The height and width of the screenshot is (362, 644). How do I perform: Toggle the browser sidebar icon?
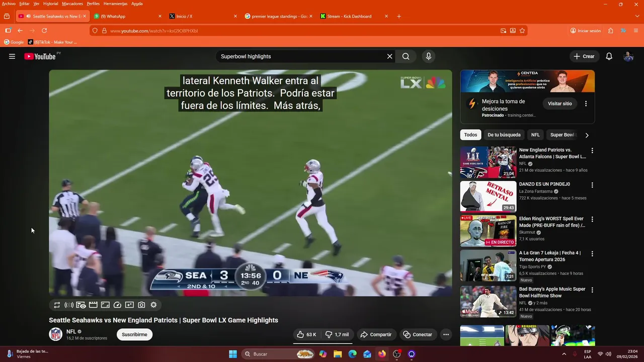point(8,31)
